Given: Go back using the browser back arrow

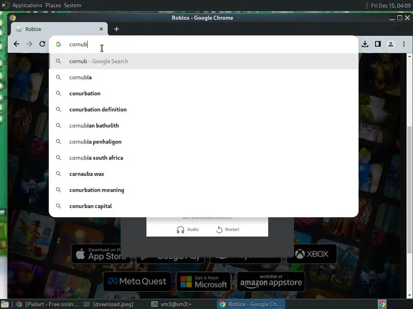Looking at the screenshot, I should click(16, 44).
